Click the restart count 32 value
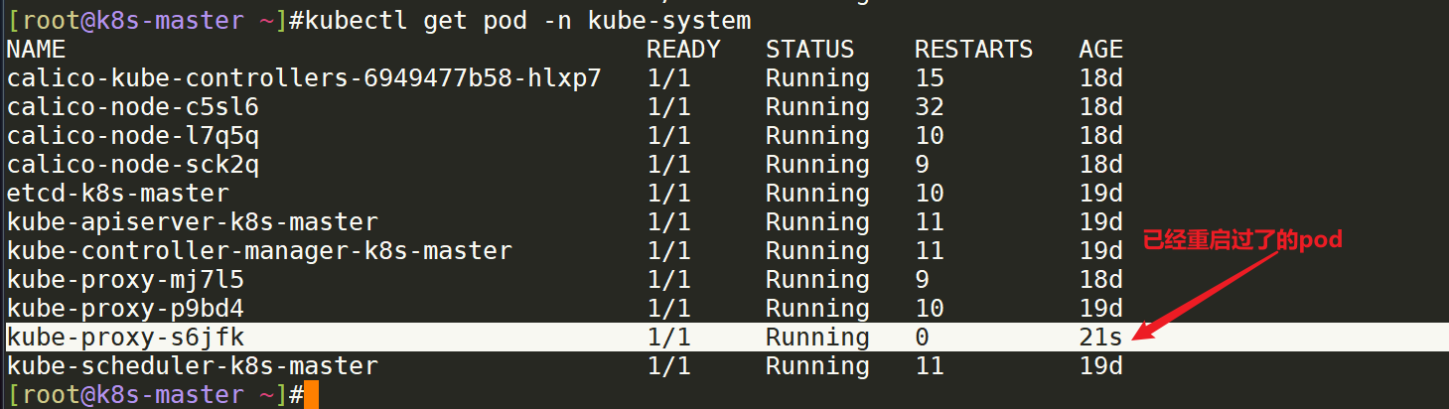The image size is (1449, 409). [x=930, y=107]
